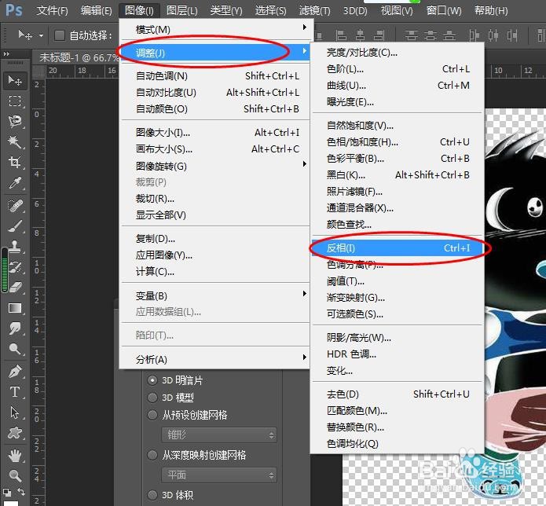Open the 平面 depth map dropdown
This screenshot has height=506, width=546.
pos(219,475)
